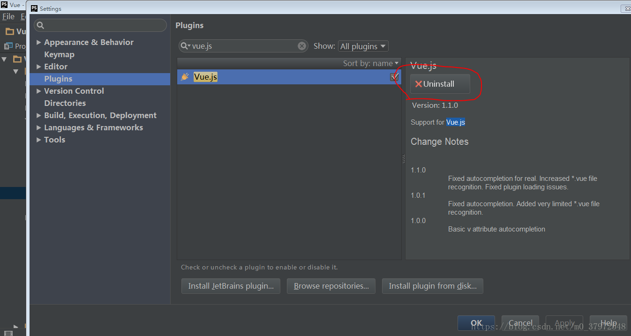Click the project folder icon in main window
631x336 pixels.
[9, 31]
